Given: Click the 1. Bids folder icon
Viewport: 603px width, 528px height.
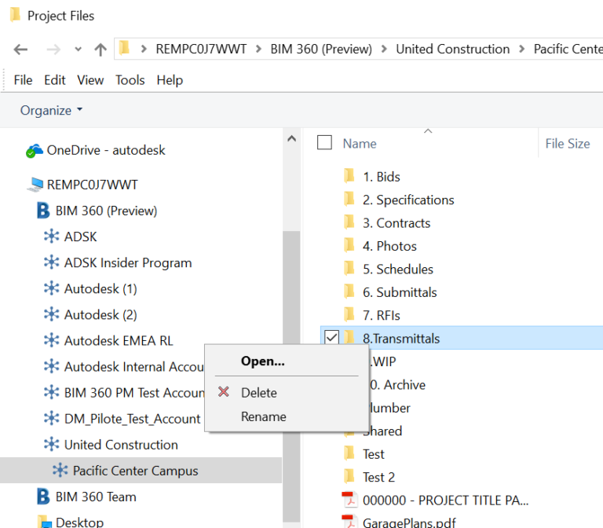Looking at the screenshot, I should pyautogui.click(x=349, y=177).
